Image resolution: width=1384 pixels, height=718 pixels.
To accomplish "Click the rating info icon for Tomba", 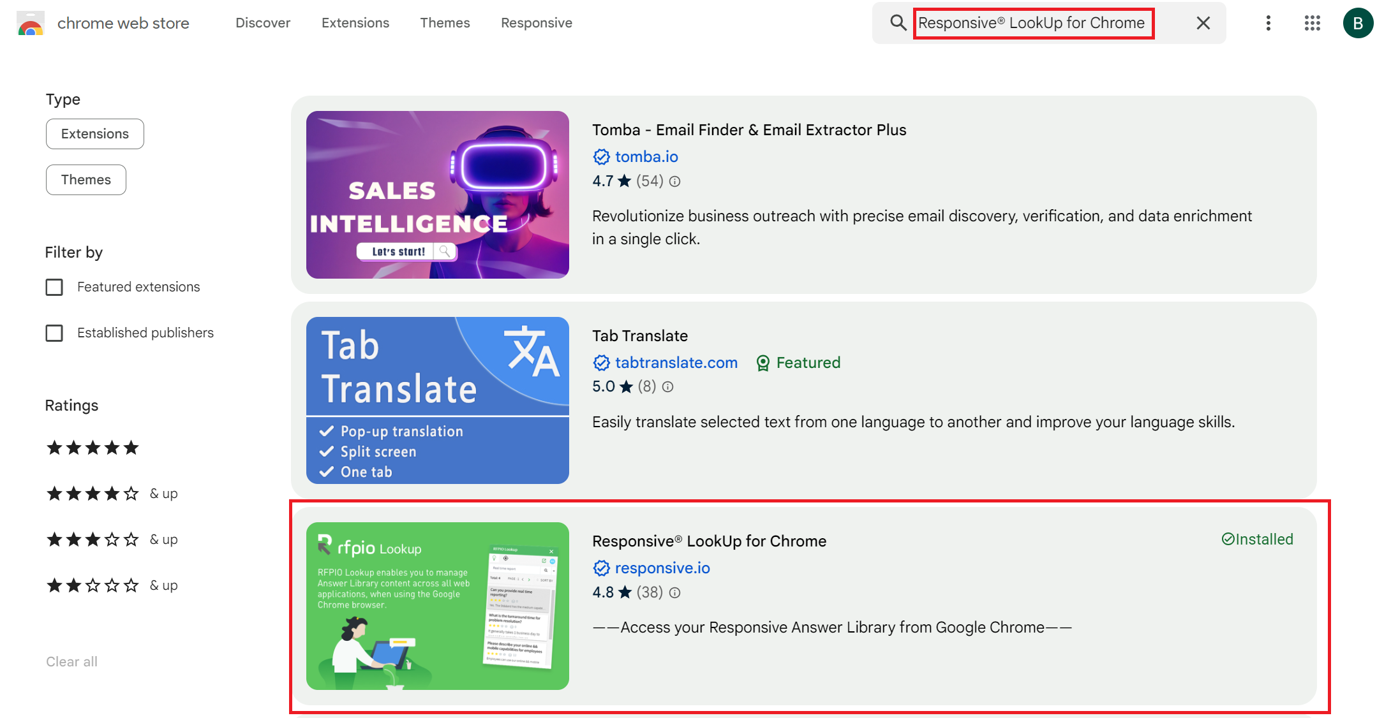I will point(674,182).
